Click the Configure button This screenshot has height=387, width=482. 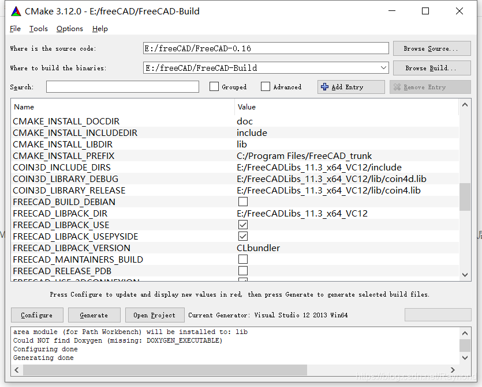pos(37,315)
